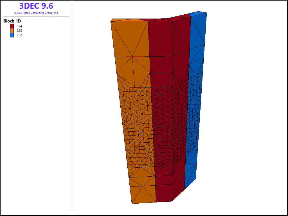Select the 228 legend label
This screenshot has height=216, width=288.
pyautogui.click(x=19, y=30)
